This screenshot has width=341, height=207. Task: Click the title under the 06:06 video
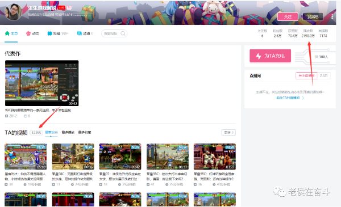tap(73, 176)
